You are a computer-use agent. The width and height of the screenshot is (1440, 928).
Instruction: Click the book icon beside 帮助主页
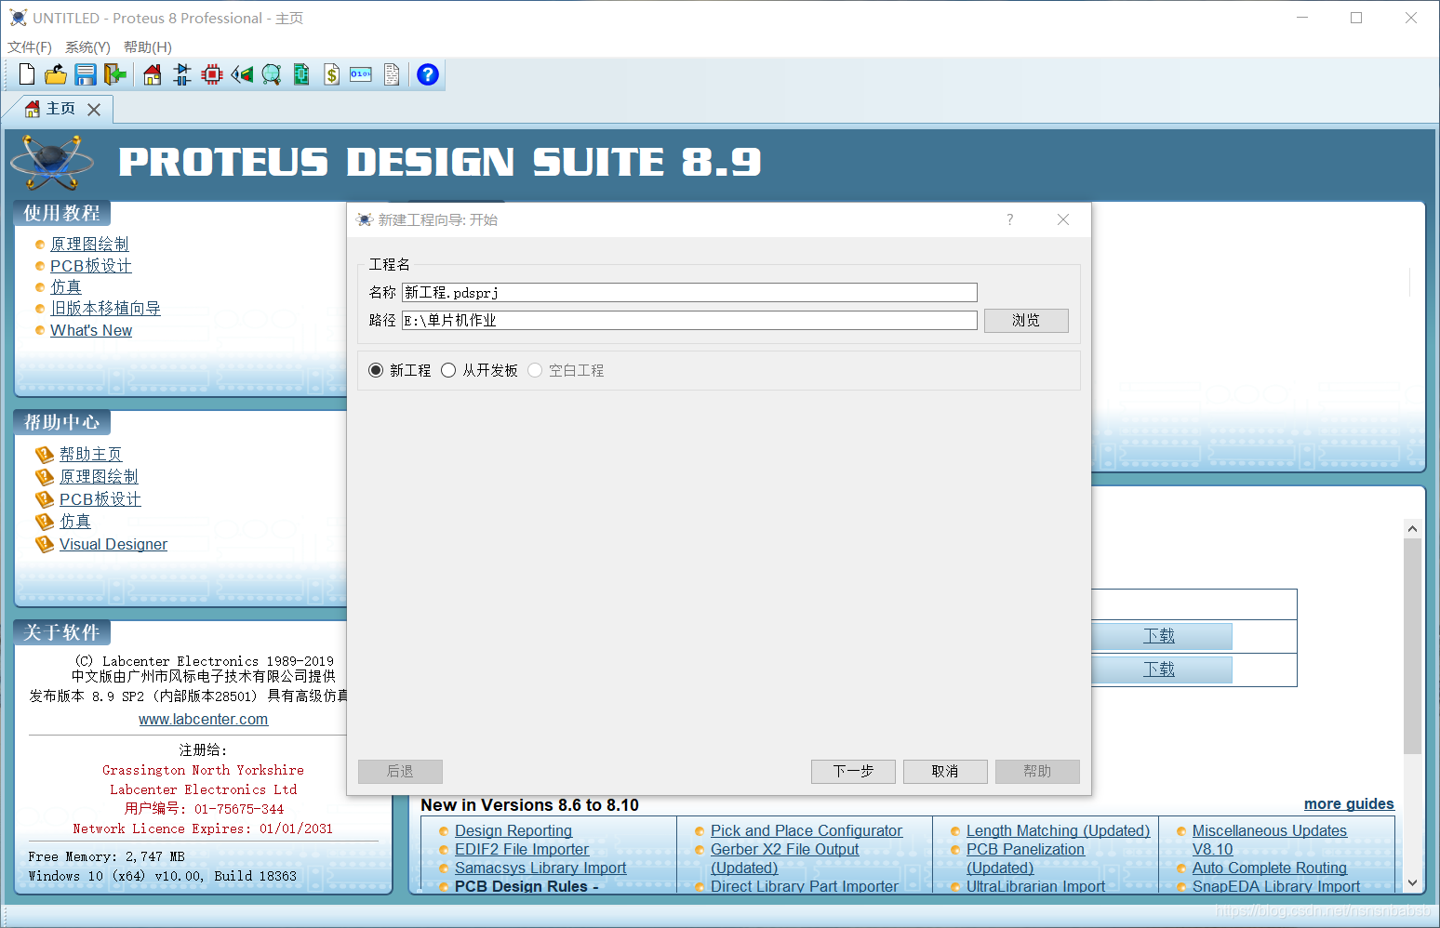[44, 455]
